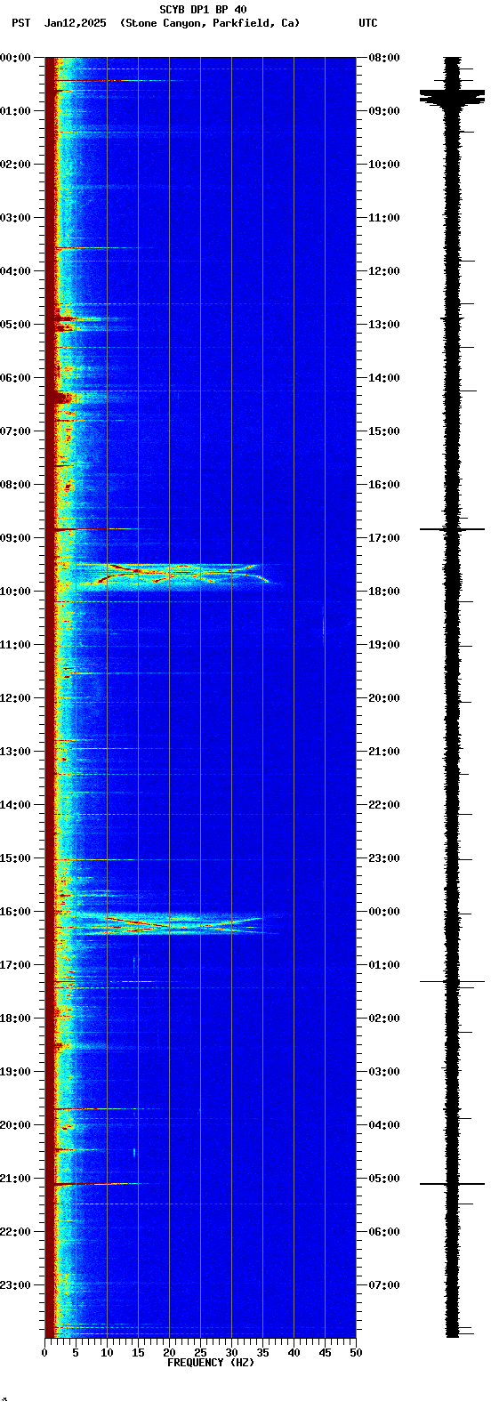Select '07:00' on the right UTC axis

click(x=384, y=1285)
